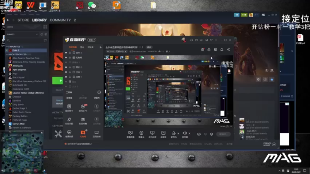Image resolution: width=310 pixels, height=174 pixels.
Task: Select the 我的场景 scene tab
Action: coord(73,47)
